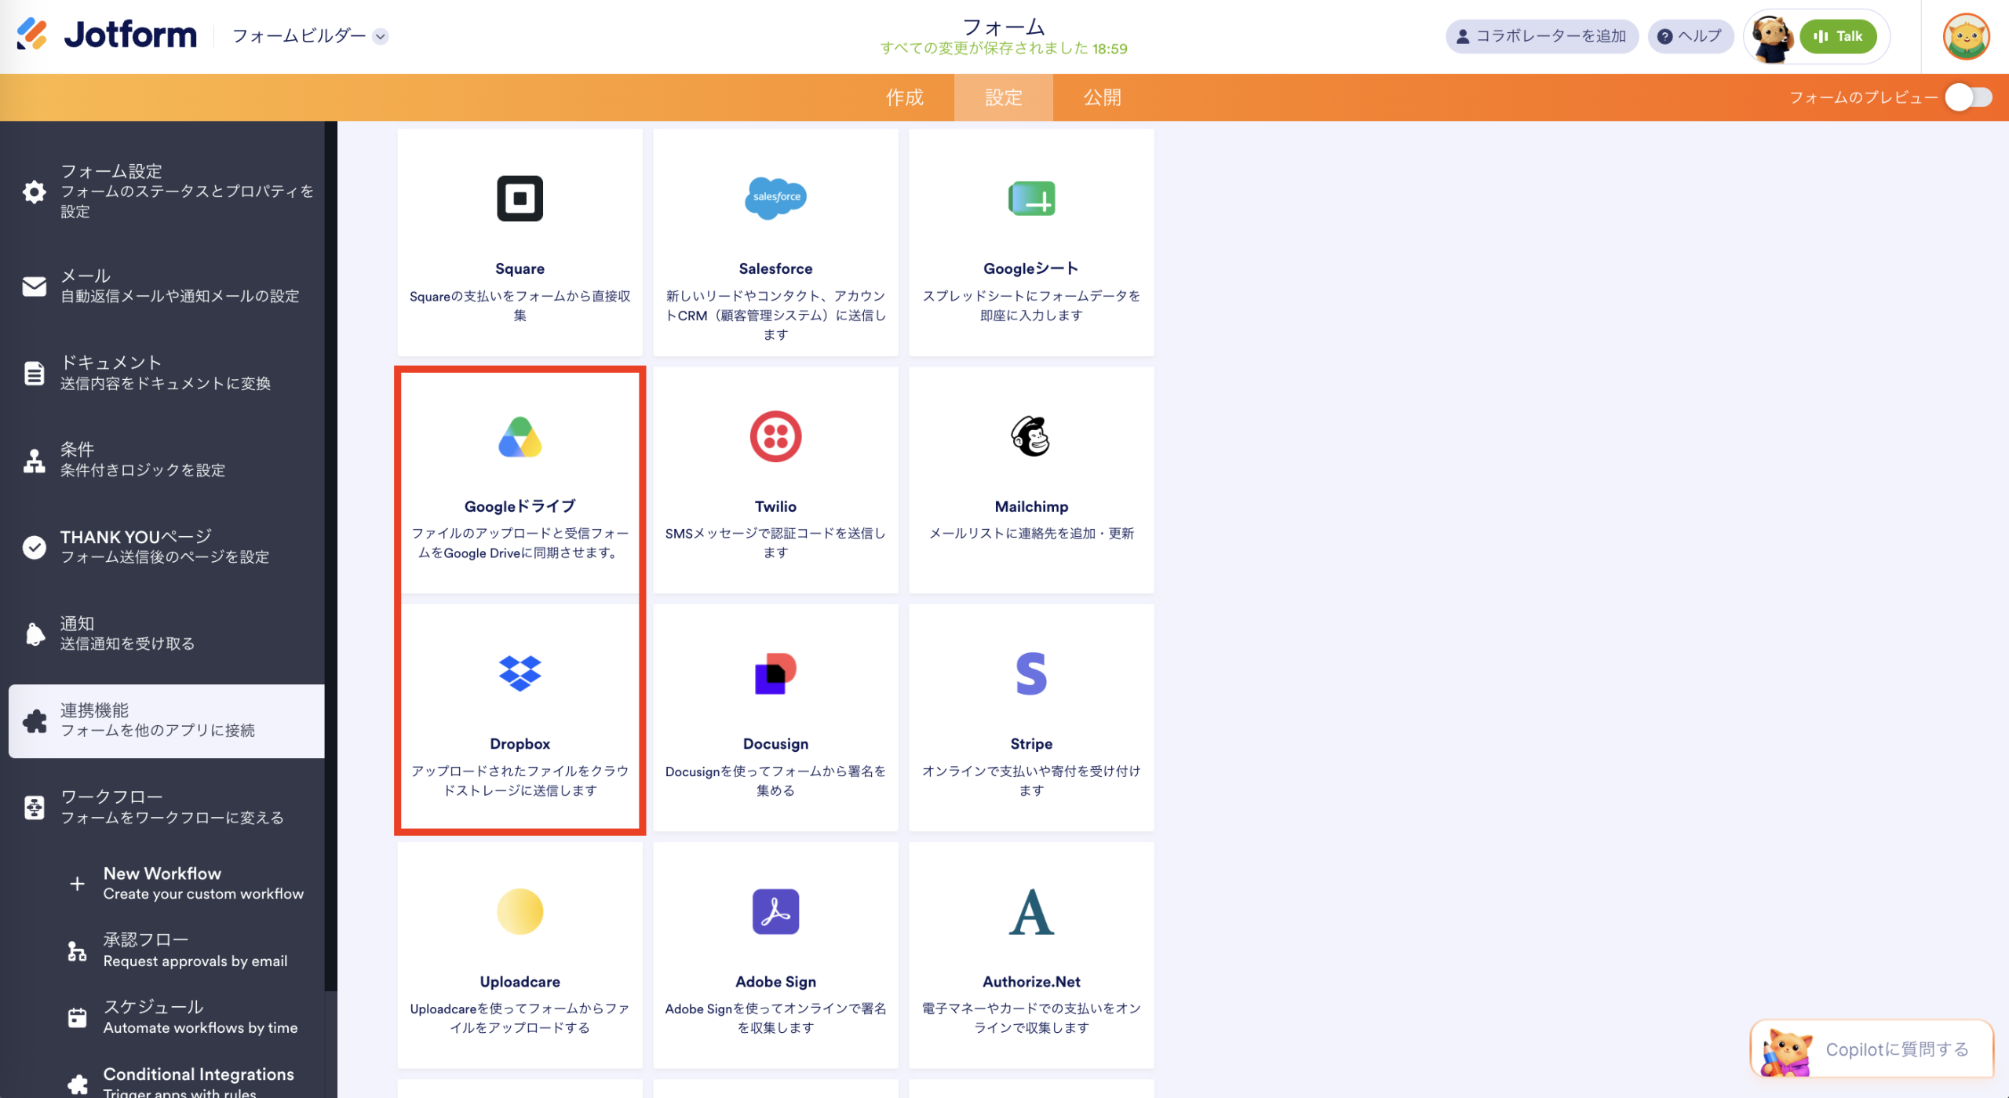Image resolution: width=2009 pixels, height=1098 pixels.
Task: Click the Googleシート card title
Action: click(1031, 268)
